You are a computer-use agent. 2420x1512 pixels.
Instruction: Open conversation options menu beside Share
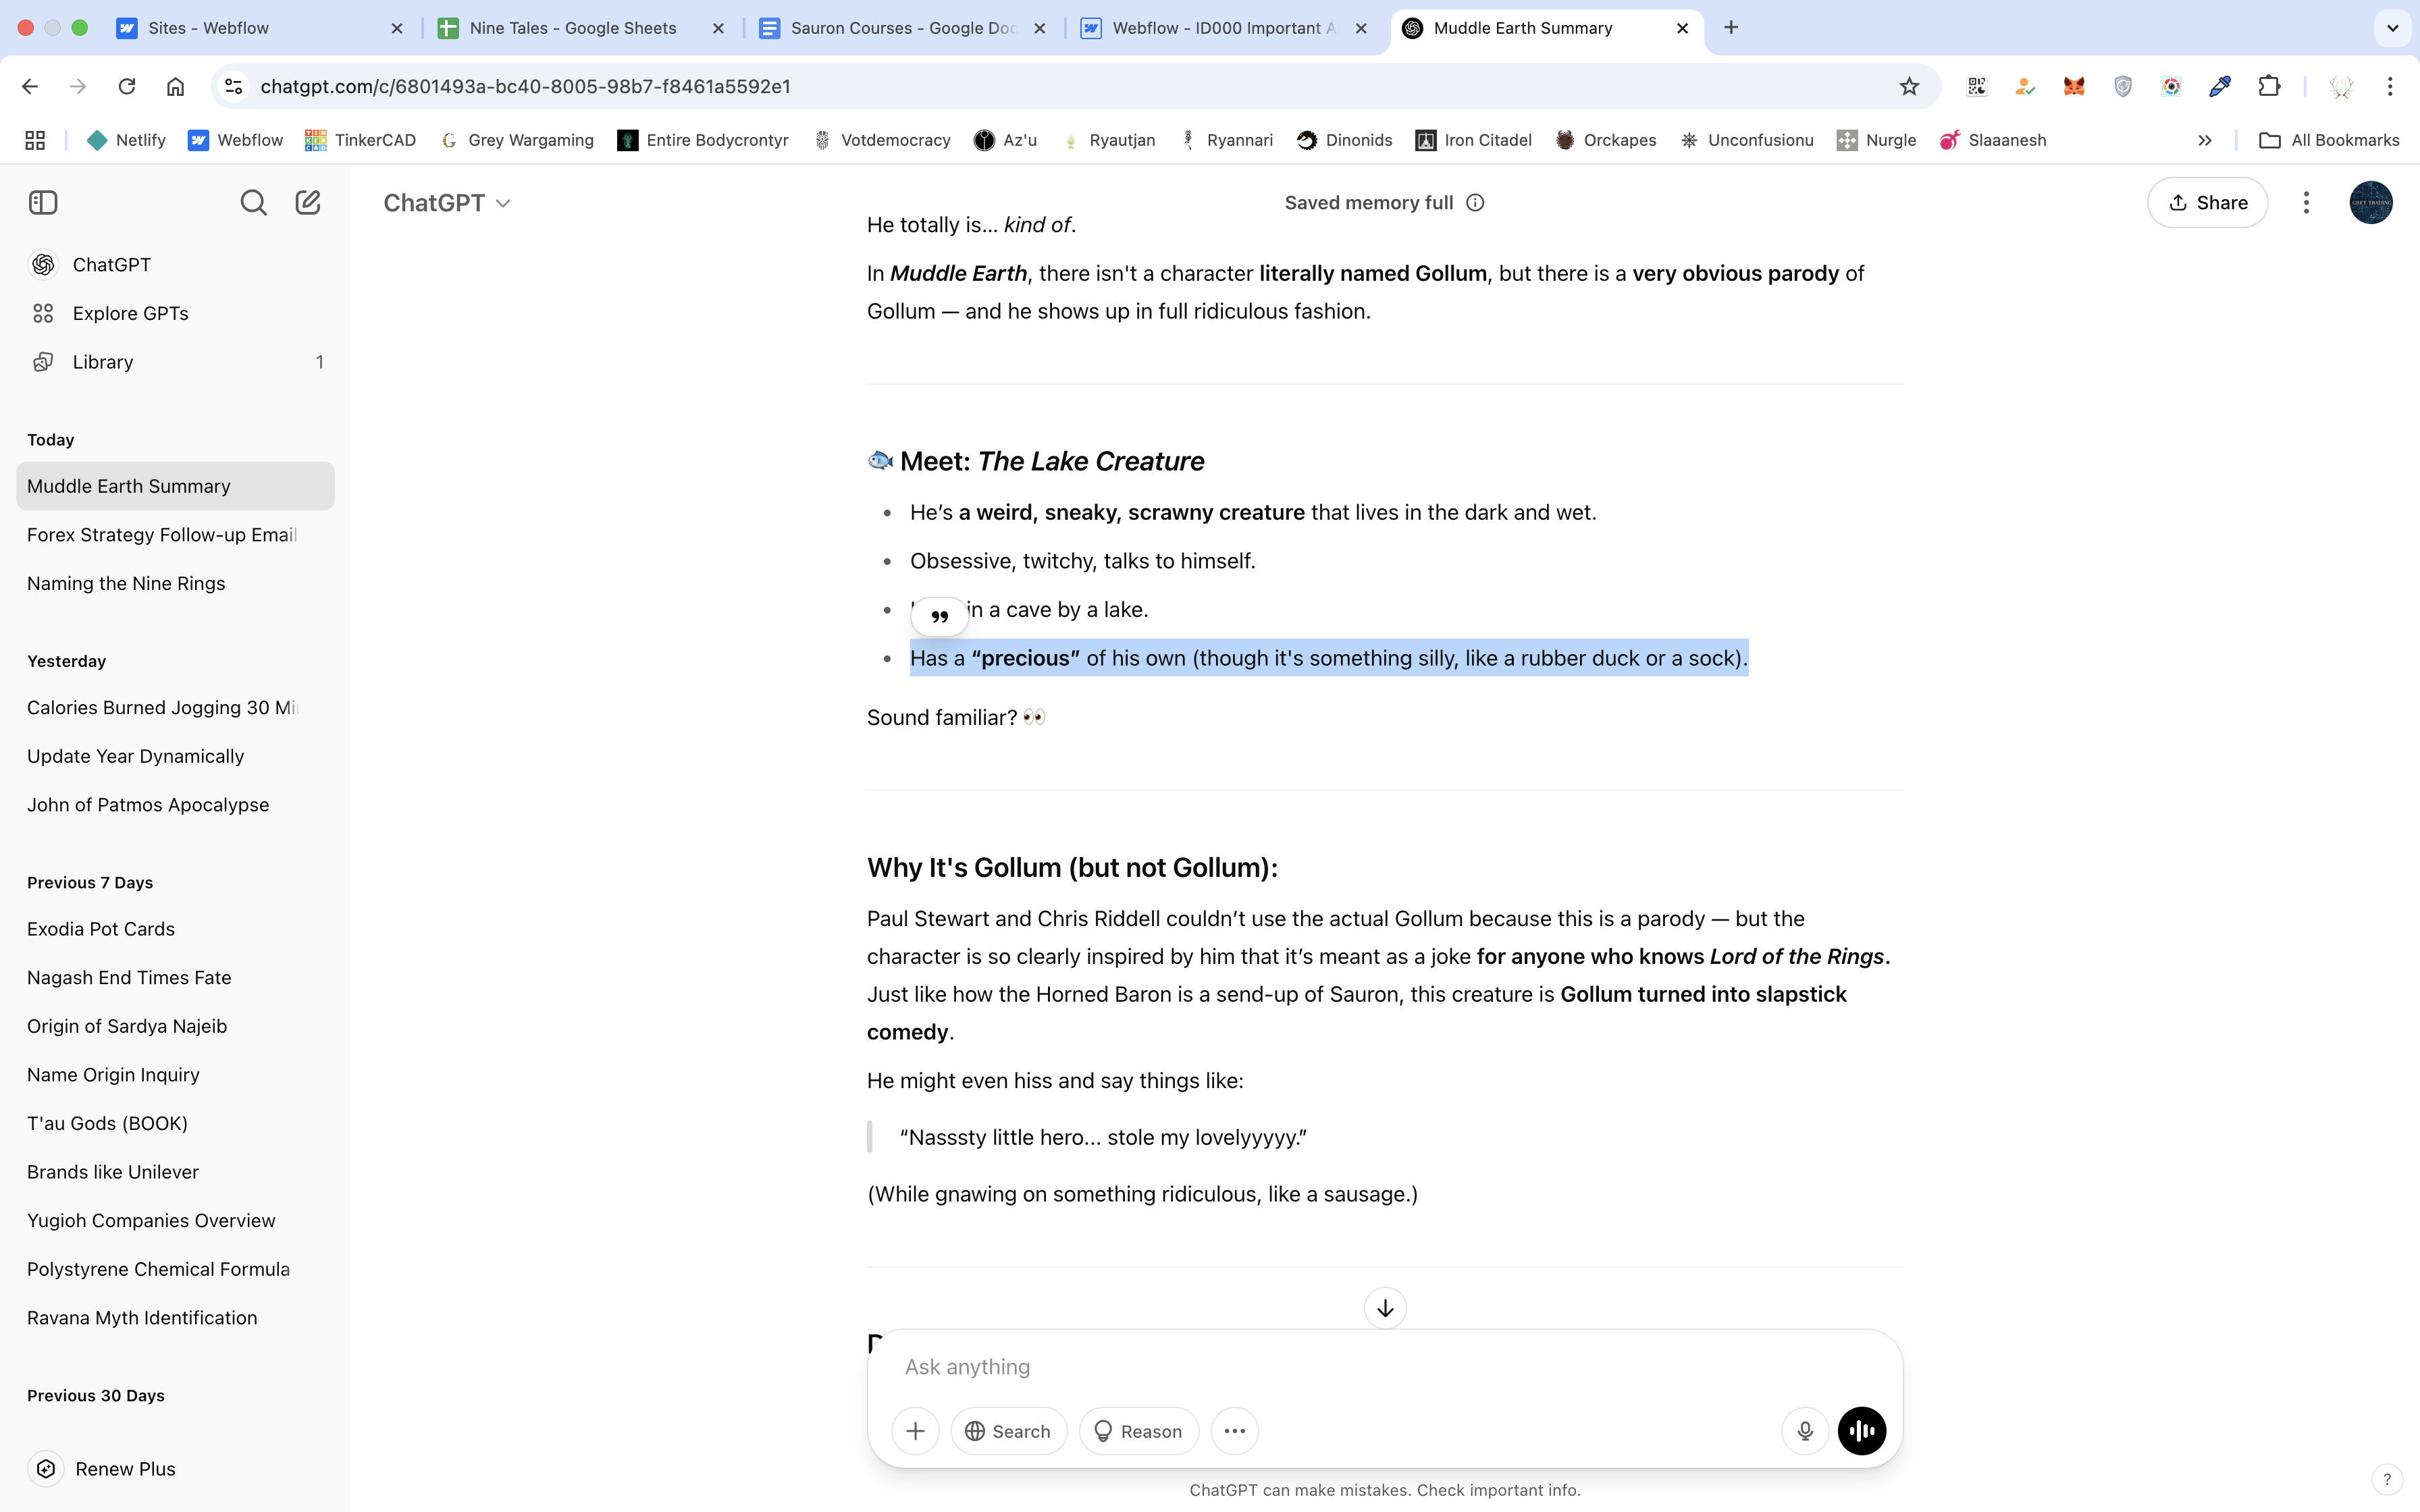pos(2306,203)
